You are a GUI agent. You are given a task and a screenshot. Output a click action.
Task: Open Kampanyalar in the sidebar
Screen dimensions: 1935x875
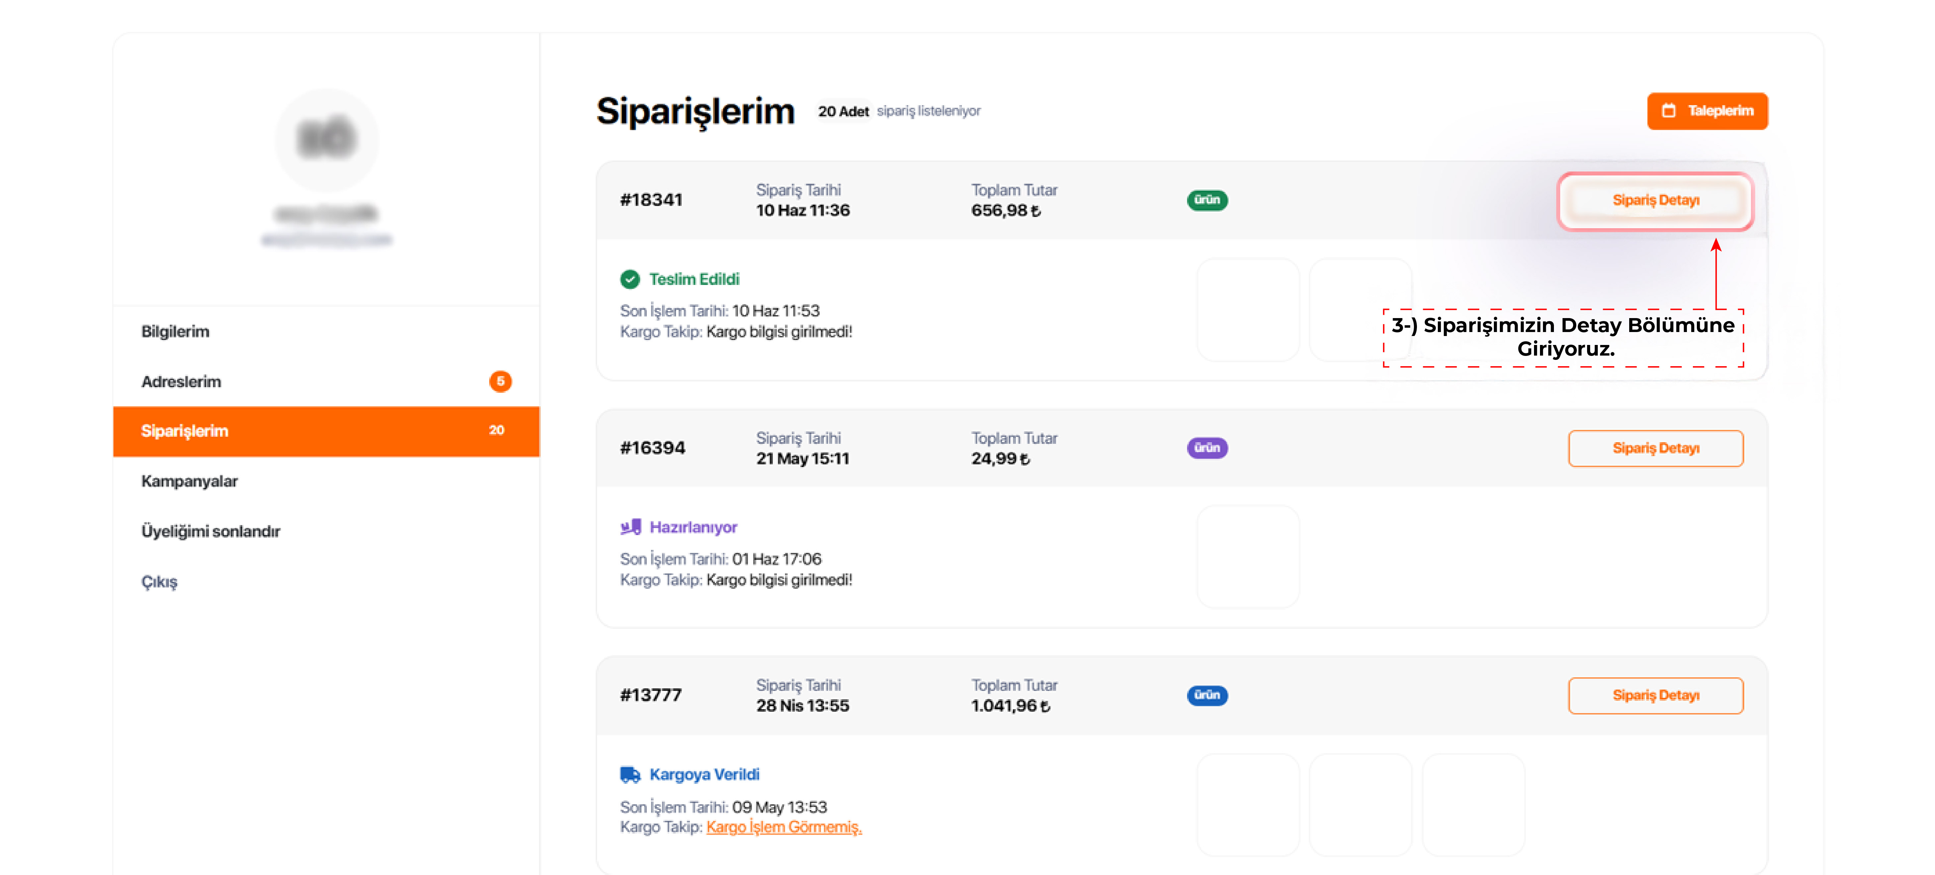pyautogui.click(x=326, y=481)
